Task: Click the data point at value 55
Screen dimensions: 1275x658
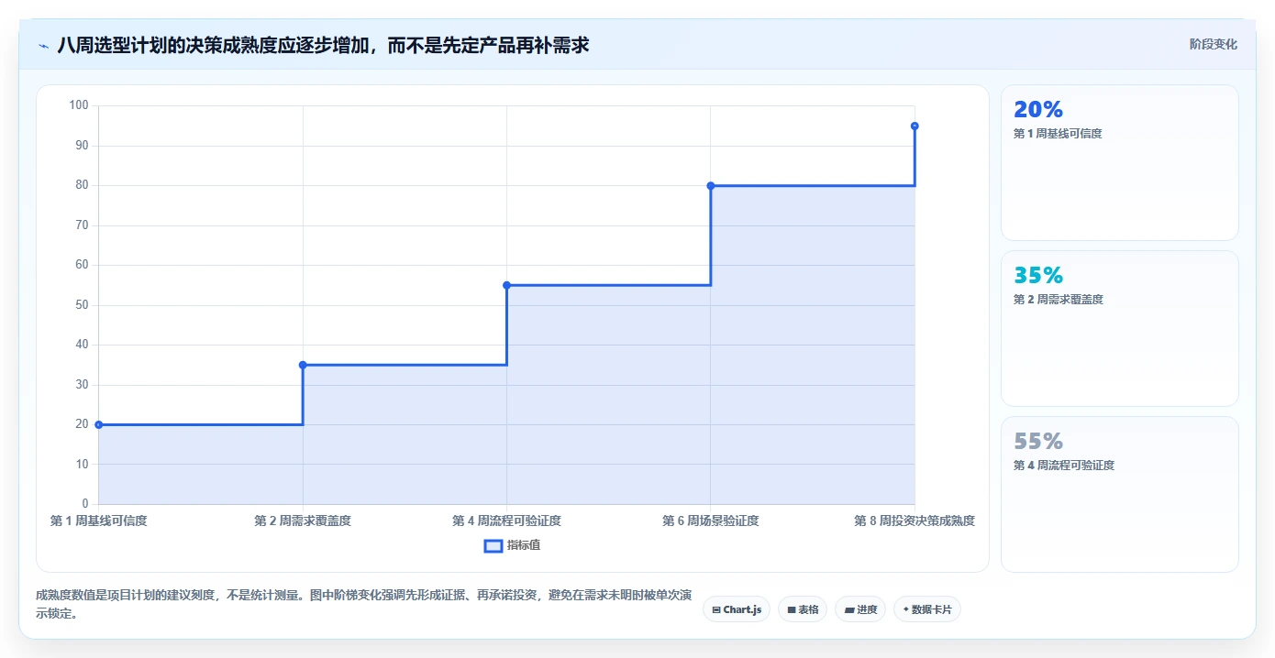Action: (506, 285)
